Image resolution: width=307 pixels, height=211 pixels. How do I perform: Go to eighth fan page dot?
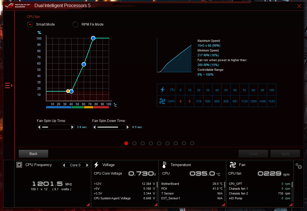pos(184,143)
